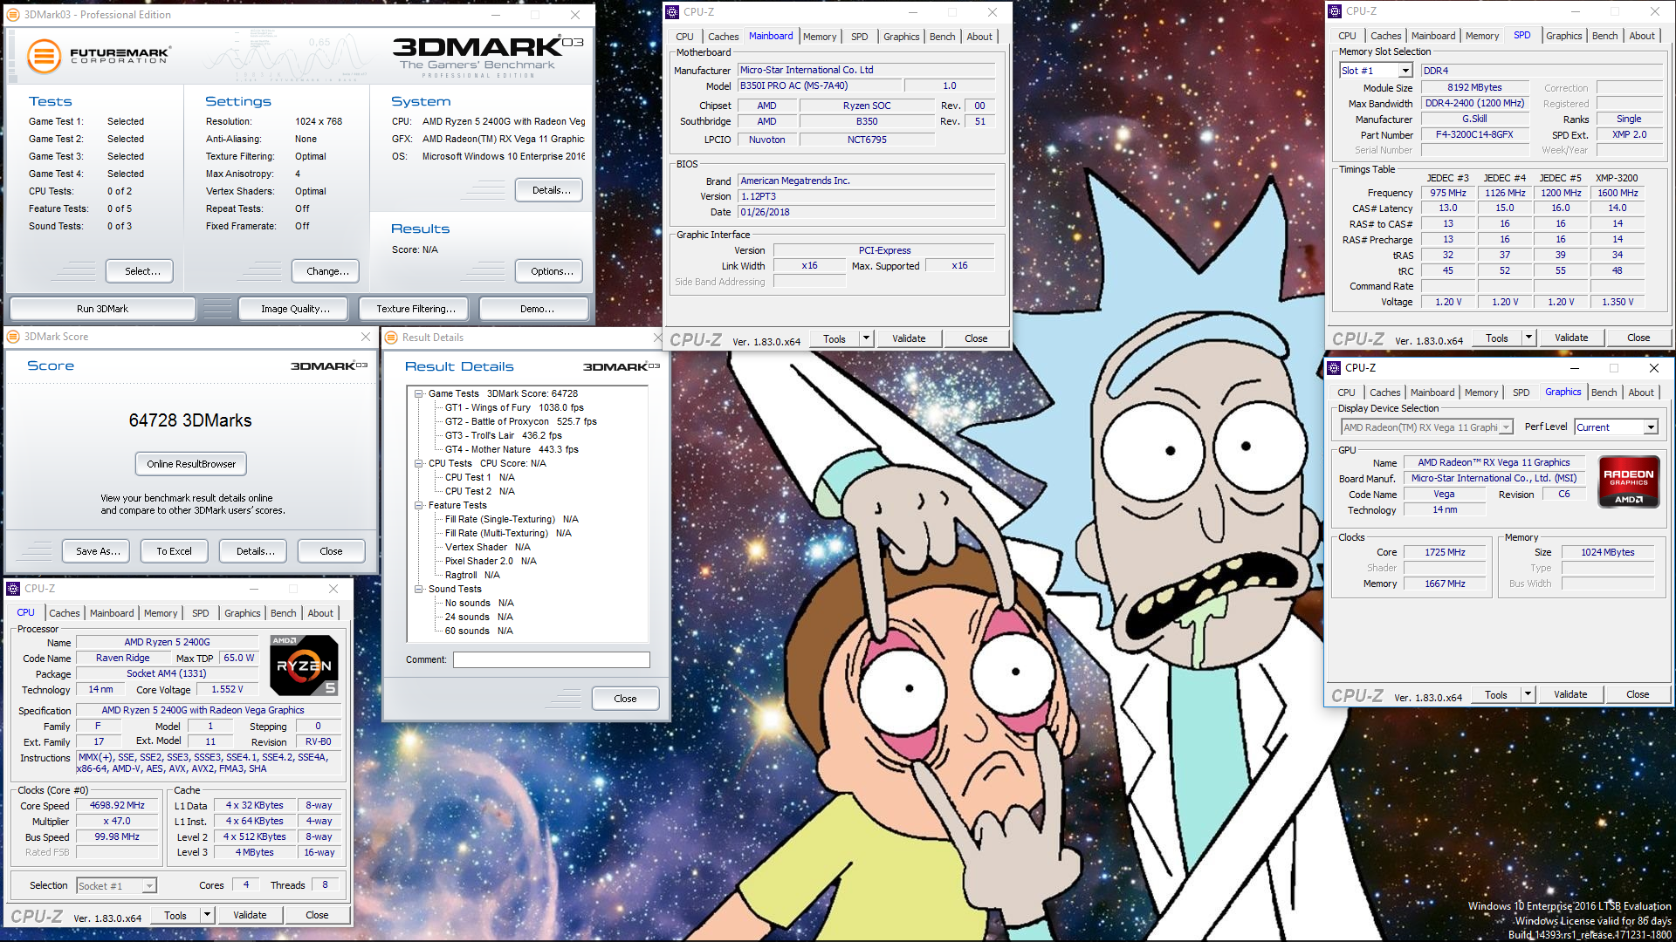This screenshot has height=942, width=1676.
Task: Click Validate in SPD CPU-Z window
Action: 1571,338
